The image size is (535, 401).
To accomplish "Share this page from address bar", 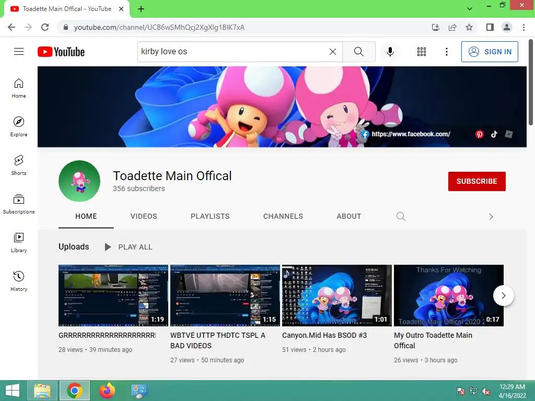I will [x=452, y=27].
